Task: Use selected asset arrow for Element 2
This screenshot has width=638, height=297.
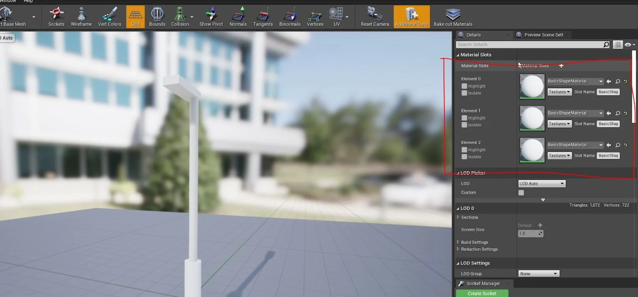Action: 609,145
